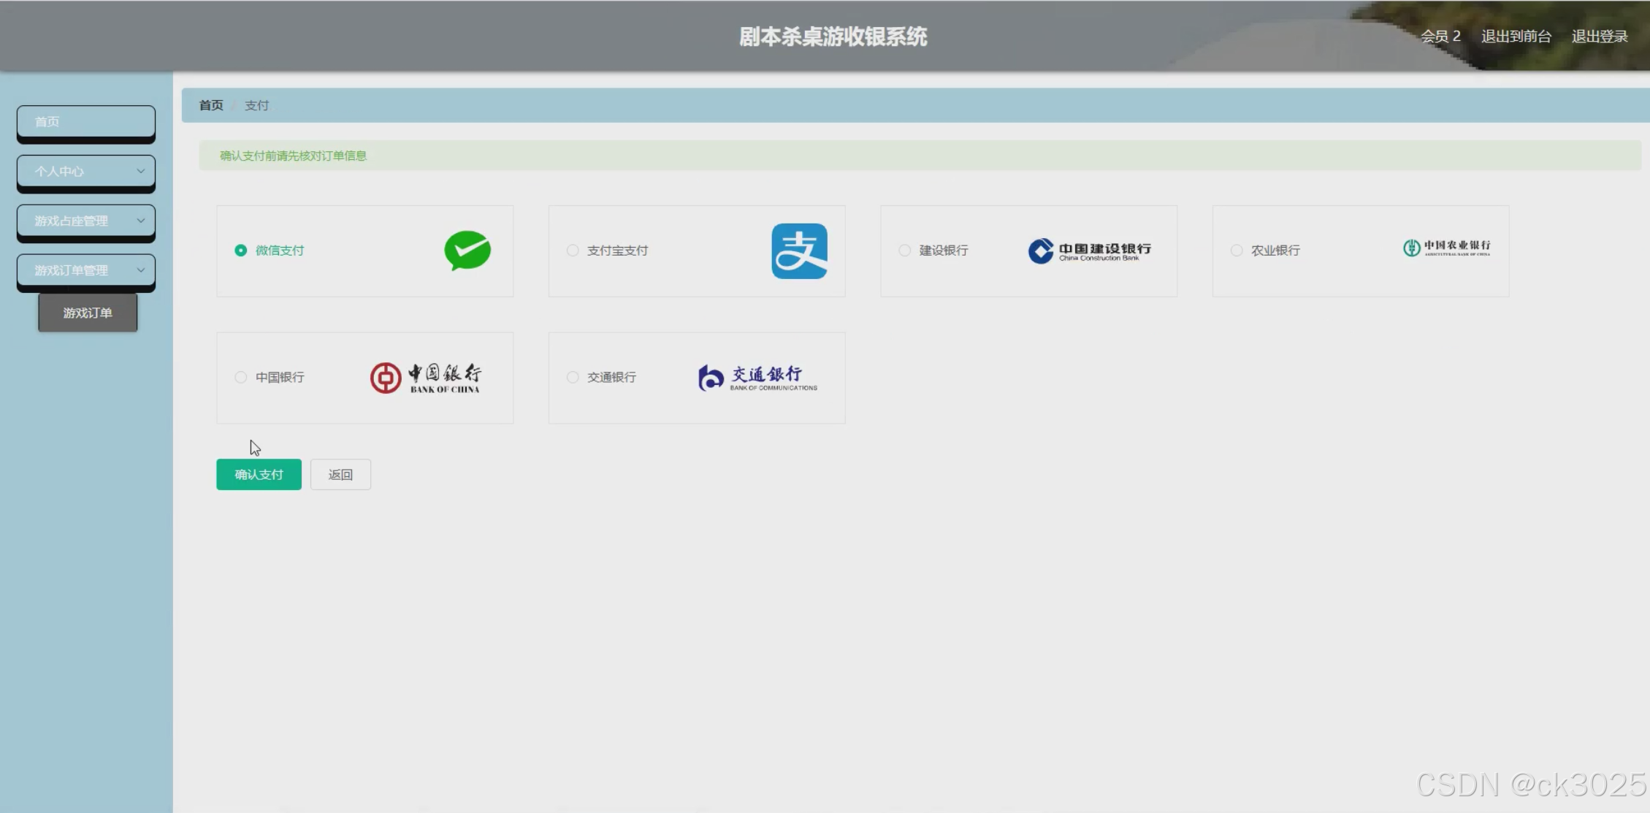Collapse the 游戏订单管理 sidebar chevron
The width and height of the screenshot is (1650, 813).
(140, 270)
